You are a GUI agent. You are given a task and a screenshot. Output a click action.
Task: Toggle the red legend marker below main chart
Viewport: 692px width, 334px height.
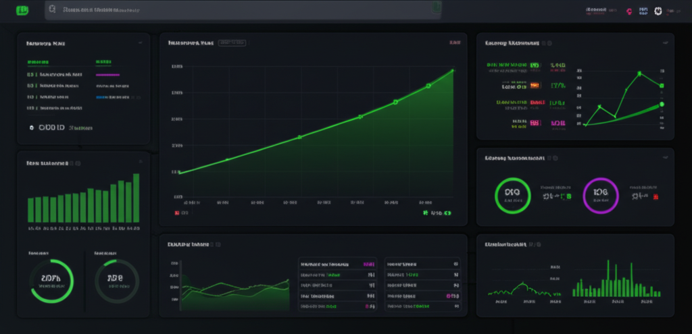(178, 213)
